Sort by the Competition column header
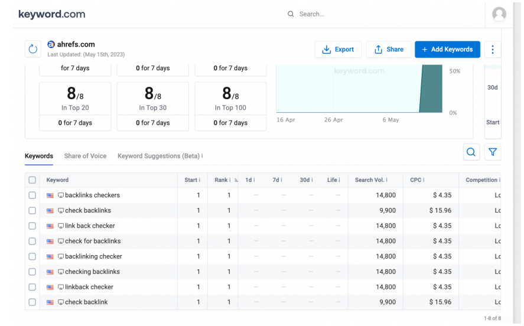Viewport: 524px width, 326px height. point(481,180)
